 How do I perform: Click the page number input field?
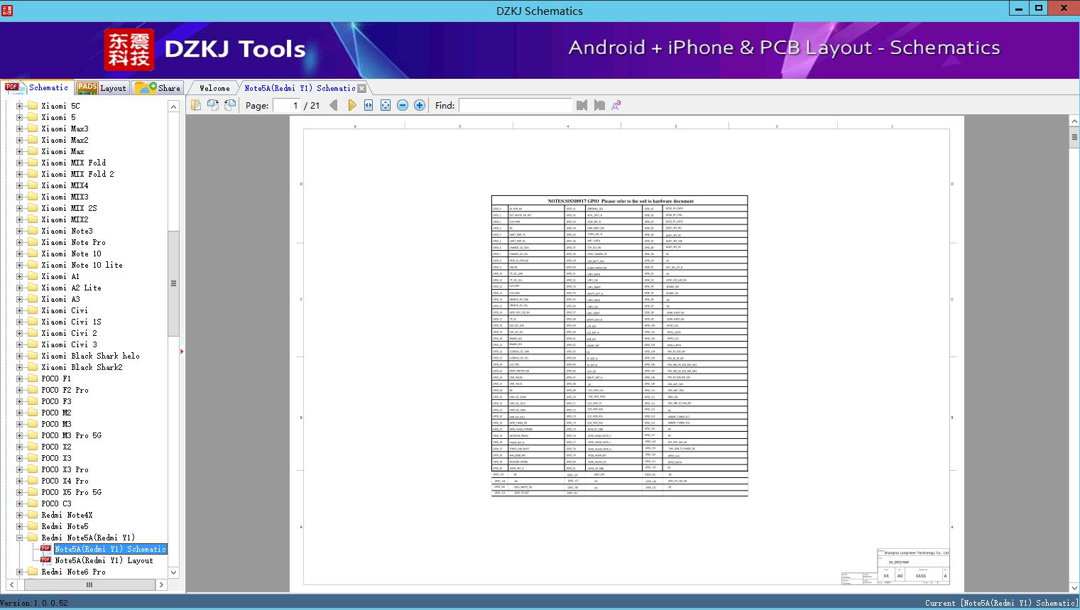point(286,105)
